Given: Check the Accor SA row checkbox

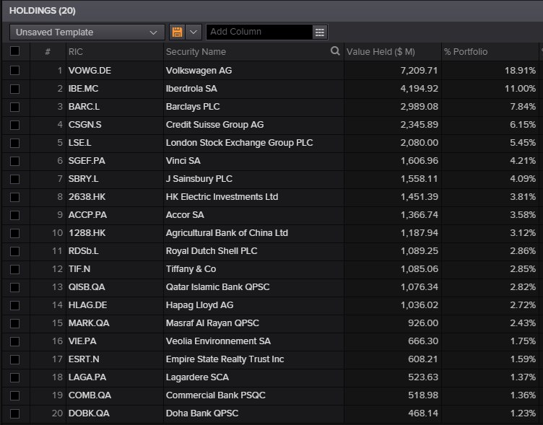Looking at the screenshot, I should pyautogui.click(x=14, y=215).
